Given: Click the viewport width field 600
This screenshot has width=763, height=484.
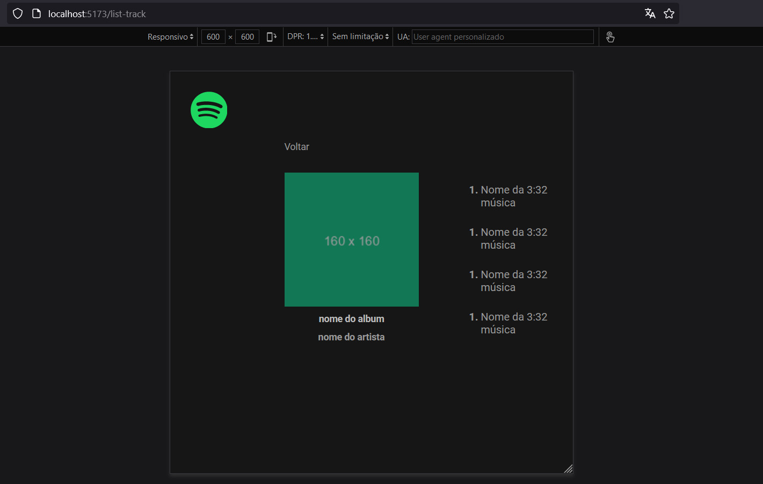Looking at the screenshot, I should coord(213,36).
